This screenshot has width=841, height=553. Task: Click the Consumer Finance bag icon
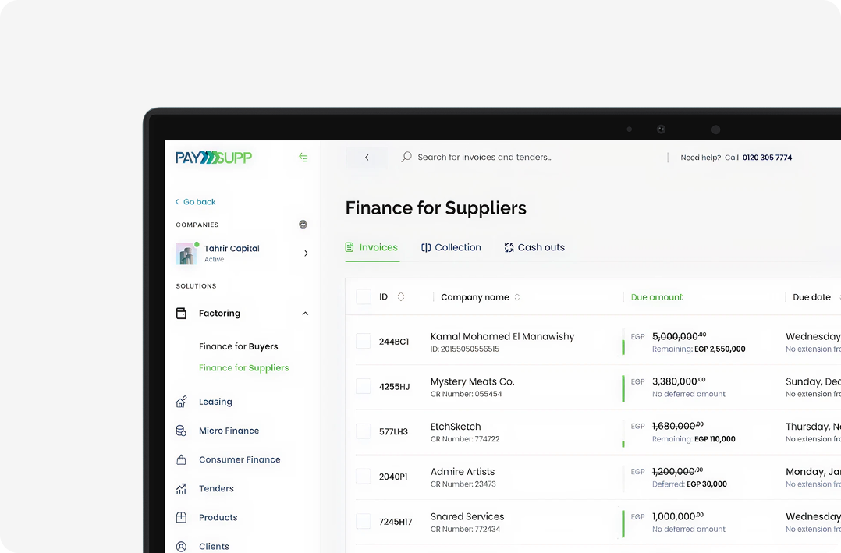181,459
